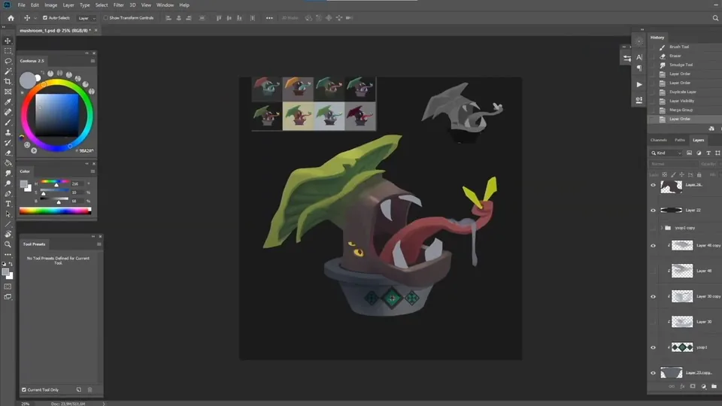
Task: Open the Paragraph panel icon
Action: pyautogui.click(x=639, y=68)
